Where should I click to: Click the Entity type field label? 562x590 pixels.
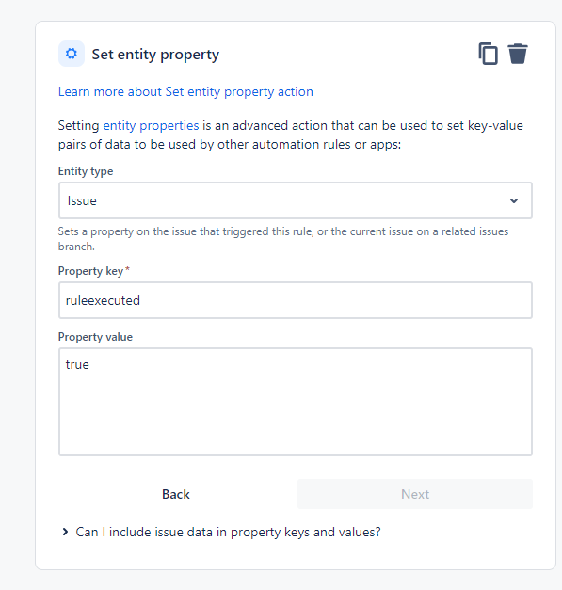tap(86, 171)
